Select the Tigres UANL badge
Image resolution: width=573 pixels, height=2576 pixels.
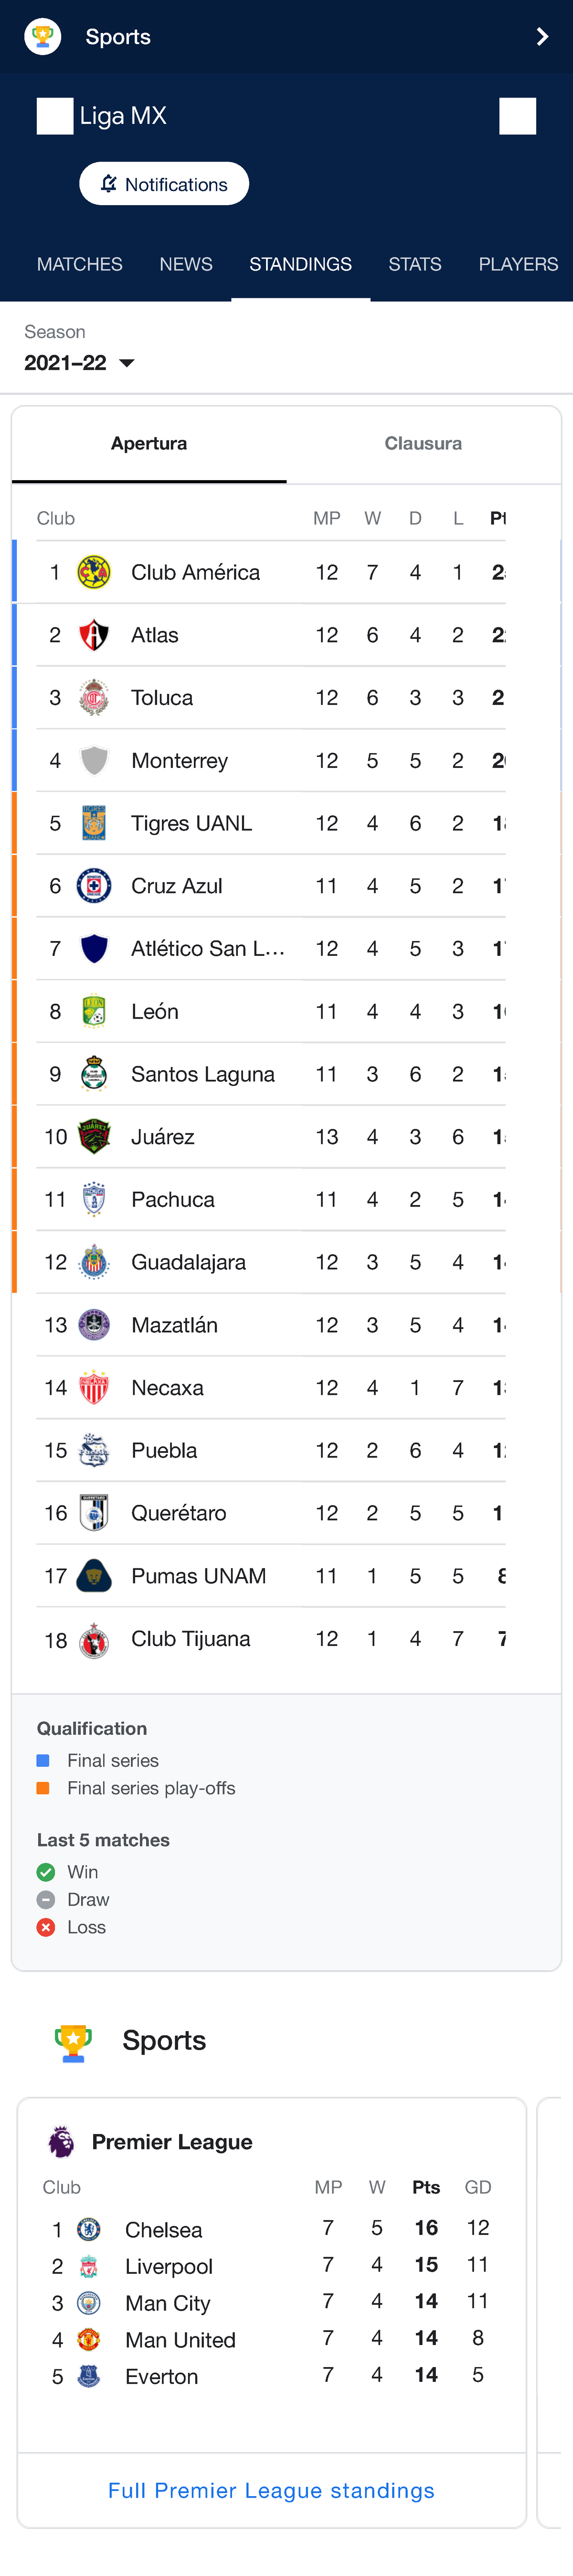point(93,822)
